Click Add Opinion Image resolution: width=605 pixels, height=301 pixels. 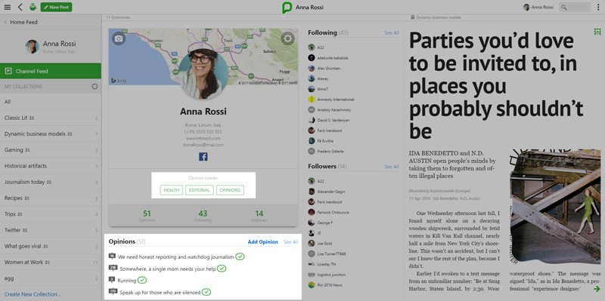click(x=262, y=242)
